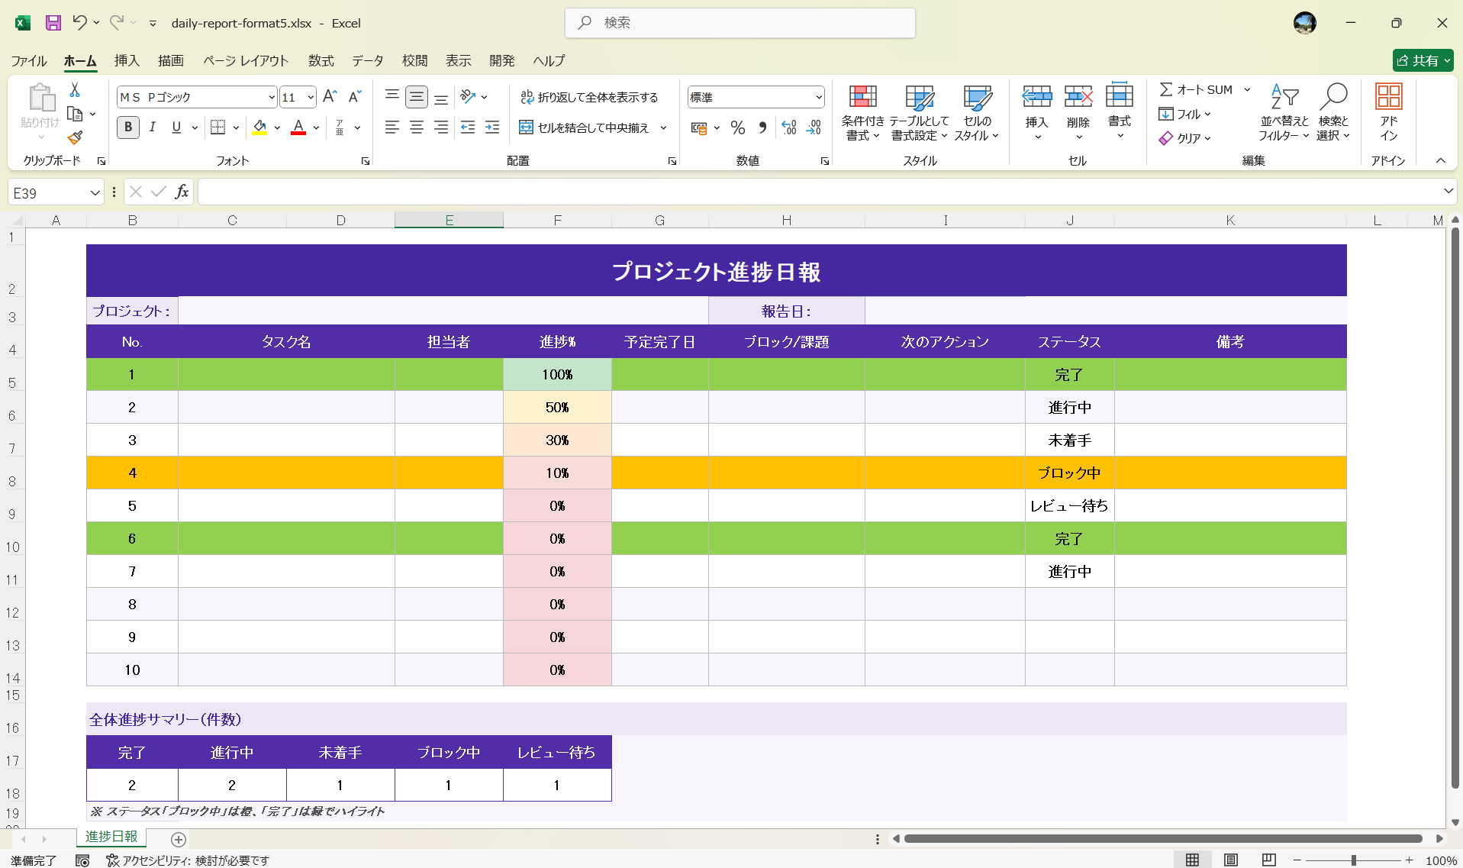1463x868 pixels.
Task: Click the zoom slider handle
Action: [1353, 860]
